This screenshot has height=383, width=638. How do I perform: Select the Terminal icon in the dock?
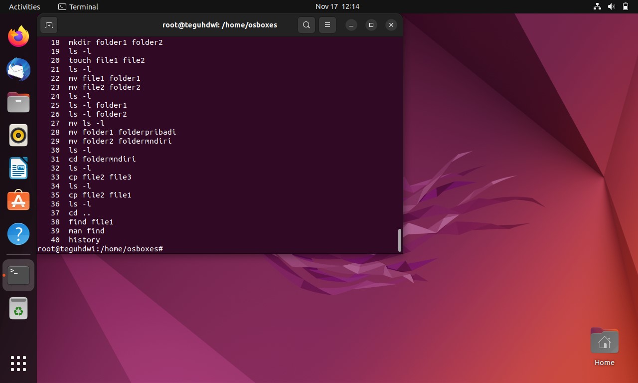click(x=18, y=275)
